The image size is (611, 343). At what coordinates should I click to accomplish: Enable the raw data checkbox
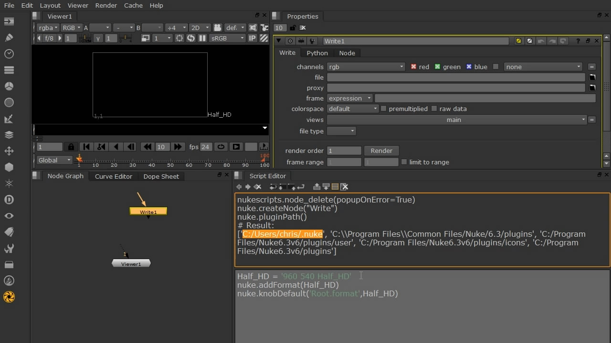click(434, 109)
